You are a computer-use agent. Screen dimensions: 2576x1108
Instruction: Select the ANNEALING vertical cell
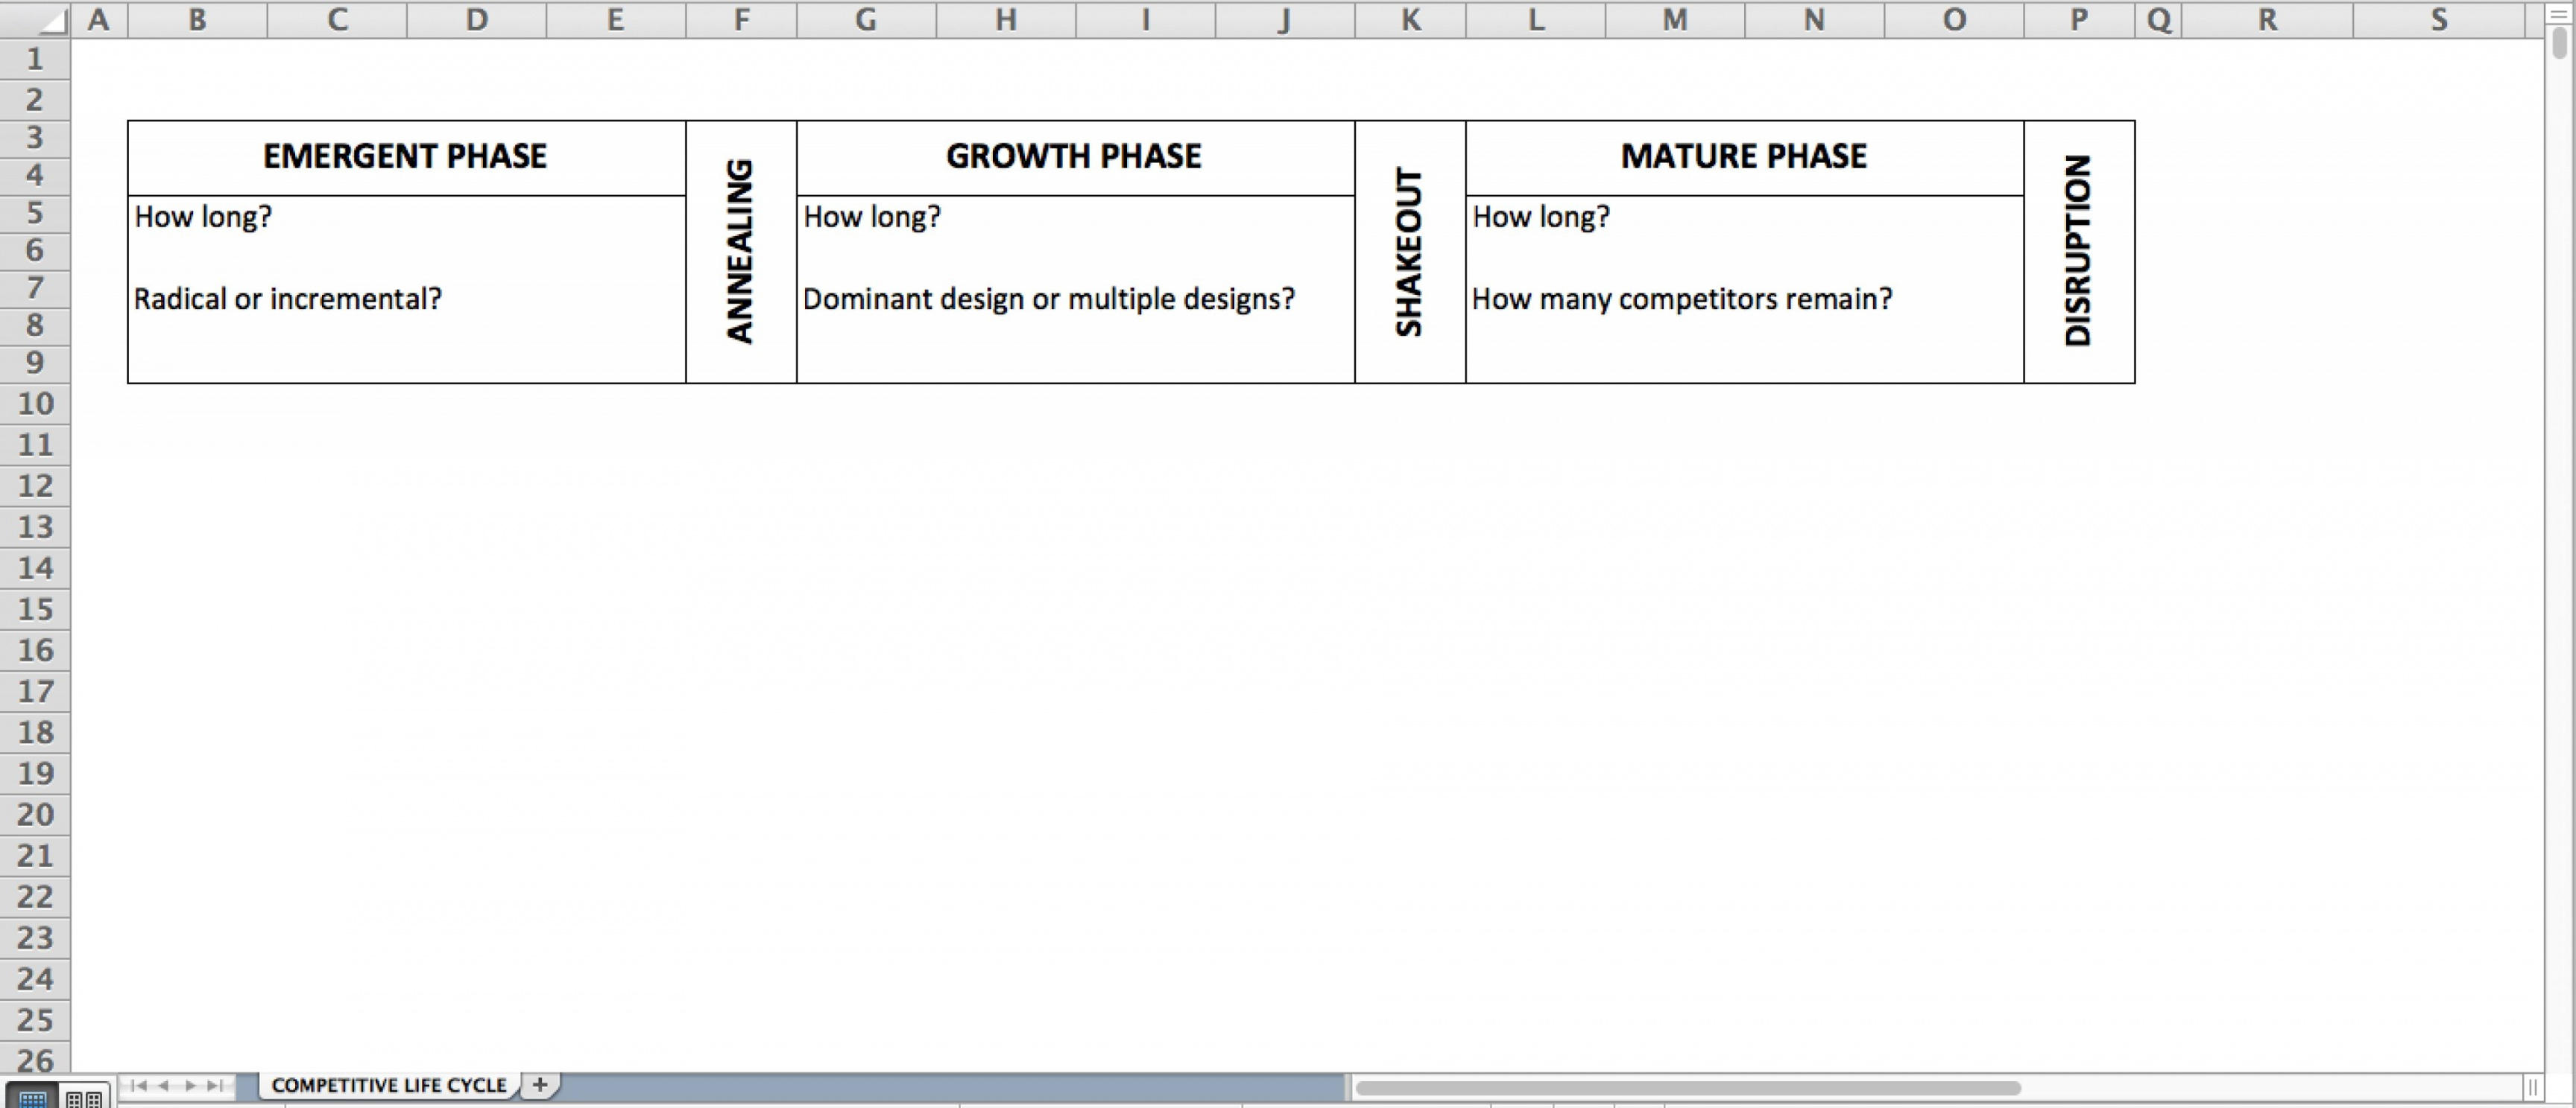click(x=741, y=251)
